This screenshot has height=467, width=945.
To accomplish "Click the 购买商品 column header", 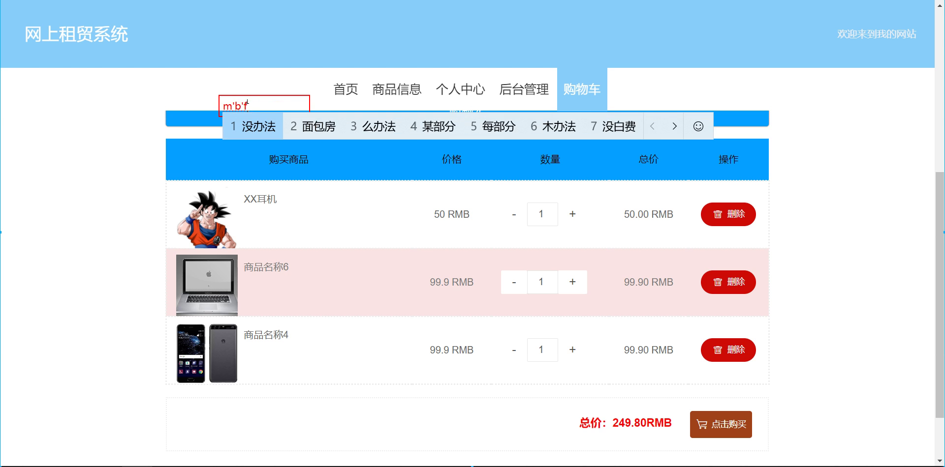I will [288, 159].
